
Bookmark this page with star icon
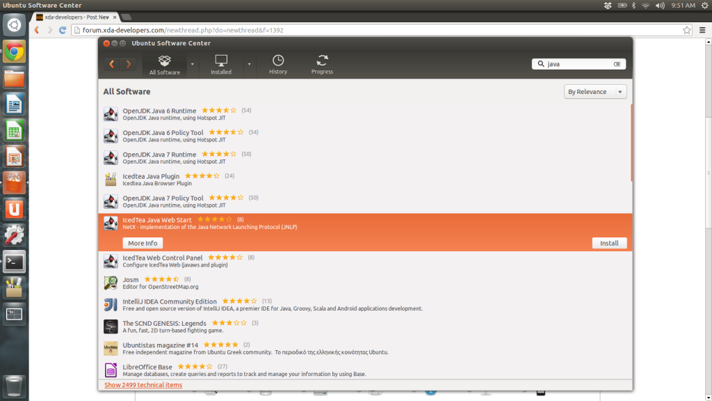(686, 30)
